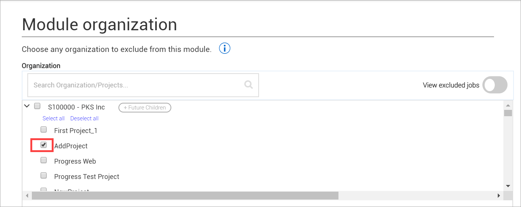Screen dimensions: 521x207
Task: Select the Progress Web project label
Action: point(75,161)
